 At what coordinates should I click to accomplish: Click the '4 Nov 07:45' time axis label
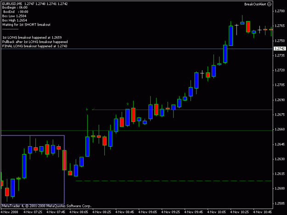coord(56,212)
